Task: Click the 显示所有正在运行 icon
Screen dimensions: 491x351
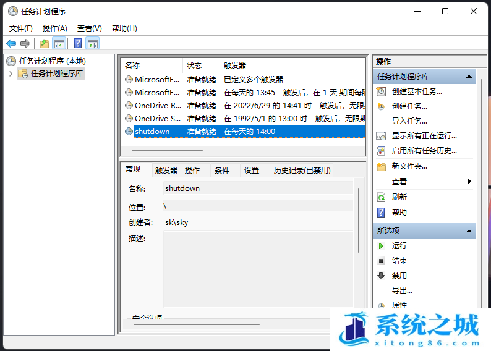Action: pyautogui.click(x=381, y=136)
